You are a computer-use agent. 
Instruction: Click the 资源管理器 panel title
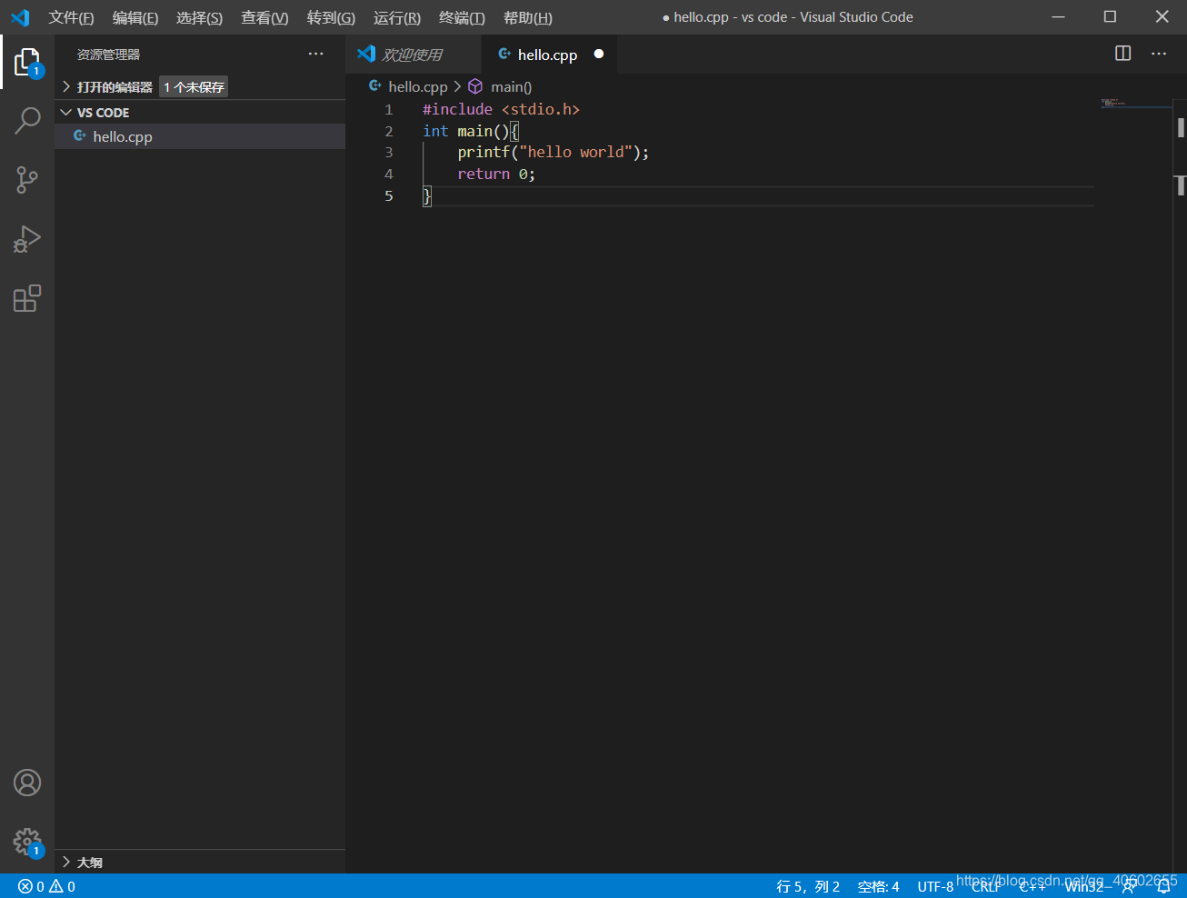pyautogui.click(x=108, y=55)
